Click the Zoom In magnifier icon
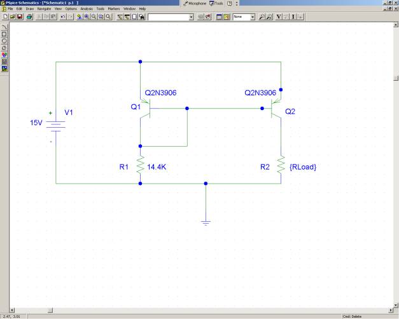The width and height of the screenshot is (399, 319). 87,16
